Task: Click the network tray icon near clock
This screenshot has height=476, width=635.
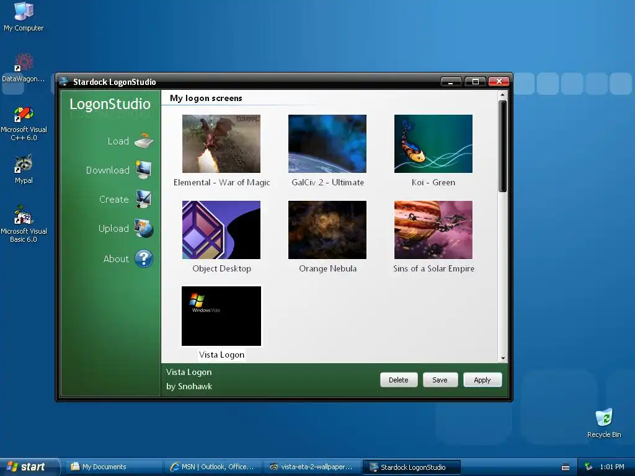Action: (588, 467)
